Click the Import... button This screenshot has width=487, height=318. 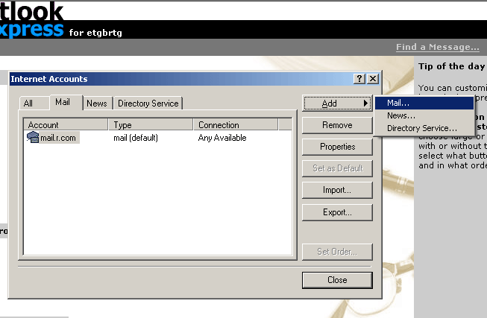pos(337,190)
